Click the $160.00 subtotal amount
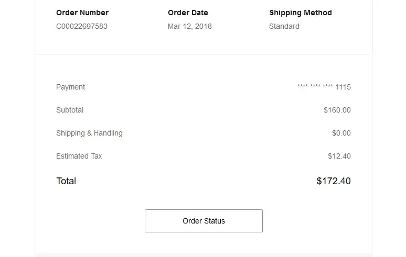 pyautogui.click(x=337, y=110)
